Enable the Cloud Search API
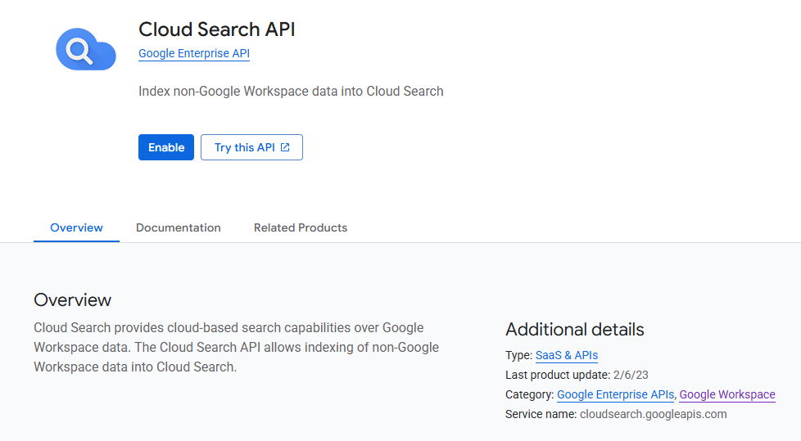The height and width of the screenshot is (441, 801). [166, 147]
